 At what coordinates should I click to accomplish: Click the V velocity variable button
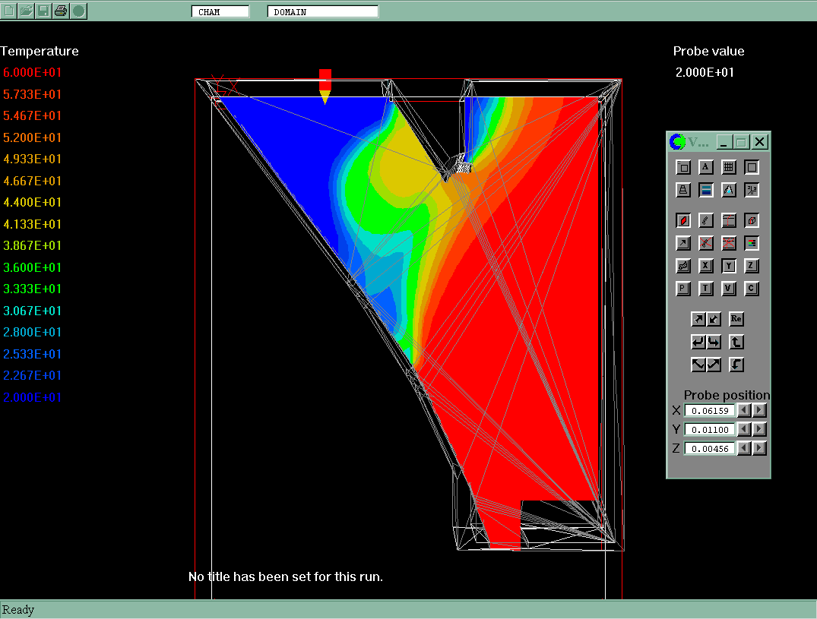pos(728,289)
